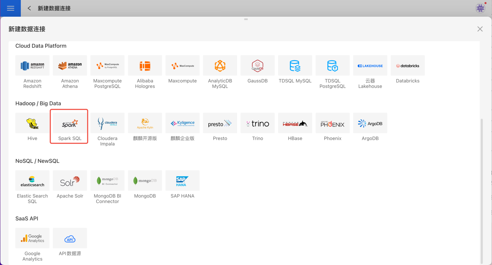Image resolution: width=492 pixels, height=265 pixels.
Task: Go back using the left arrow
Action: pyautogui.click(x=29, y=8)
